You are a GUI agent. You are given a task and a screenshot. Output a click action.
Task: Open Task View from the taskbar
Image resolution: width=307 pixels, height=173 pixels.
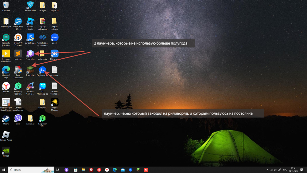coord(58,170)
